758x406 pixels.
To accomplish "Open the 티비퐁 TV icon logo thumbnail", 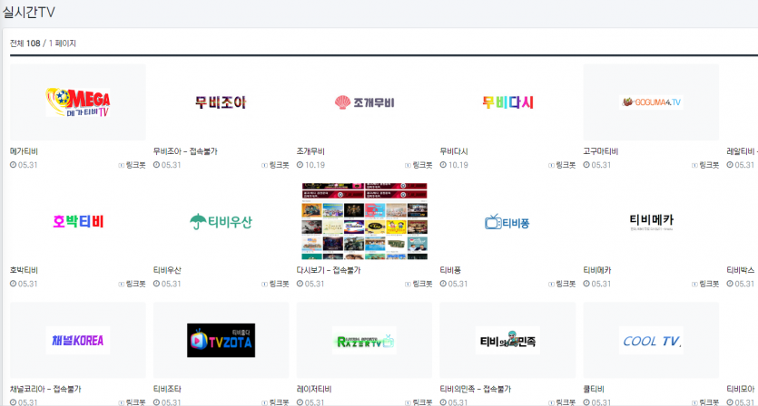I will [507, 221].
